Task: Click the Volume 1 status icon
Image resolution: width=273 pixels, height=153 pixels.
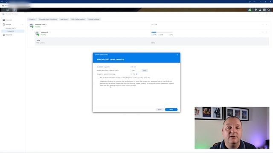Action: (x=37, y=34)
